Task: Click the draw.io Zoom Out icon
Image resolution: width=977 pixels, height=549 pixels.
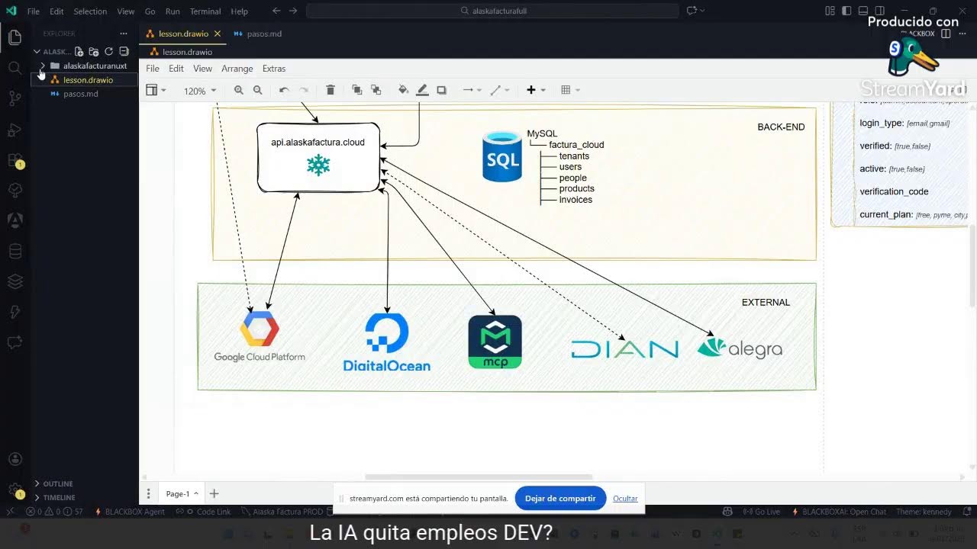Action: coord(258,90)
